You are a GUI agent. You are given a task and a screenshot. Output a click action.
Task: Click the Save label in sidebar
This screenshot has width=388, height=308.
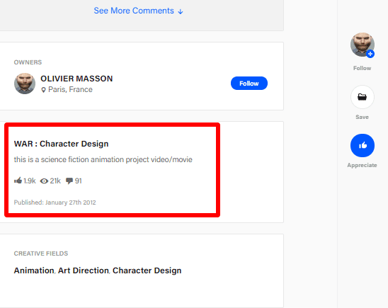pyautogui.click(x=362, y=117)
